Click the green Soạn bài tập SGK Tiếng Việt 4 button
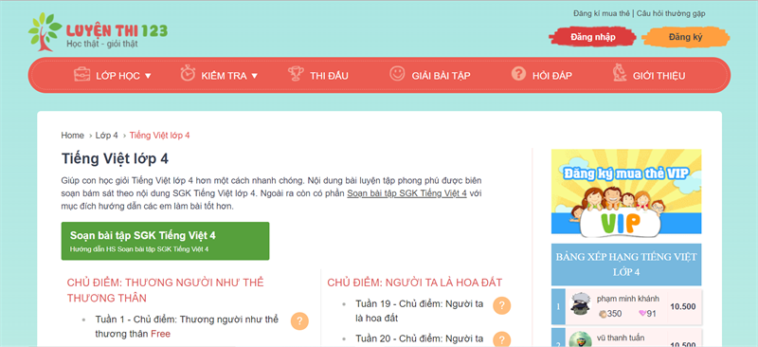Viewport: 758px width, 347px height. point(165,241)
